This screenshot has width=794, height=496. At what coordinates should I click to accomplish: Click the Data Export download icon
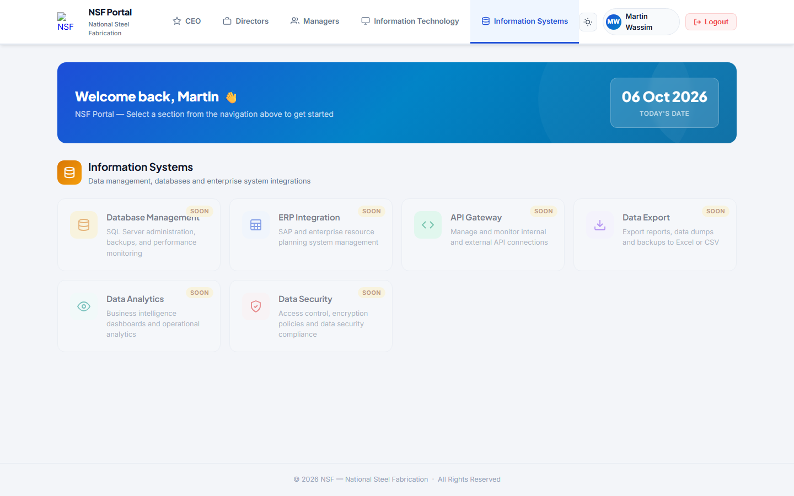point(600,225)
